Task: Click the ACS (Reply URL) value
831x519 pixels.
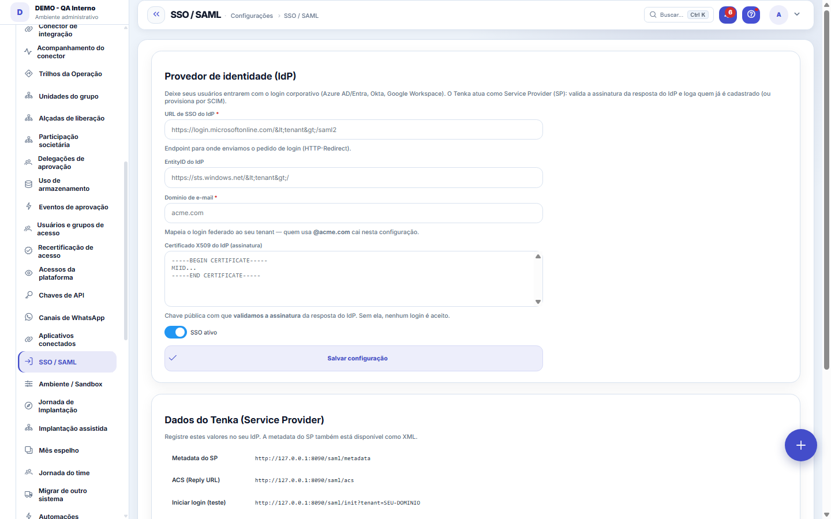Action: coord(305,480)
